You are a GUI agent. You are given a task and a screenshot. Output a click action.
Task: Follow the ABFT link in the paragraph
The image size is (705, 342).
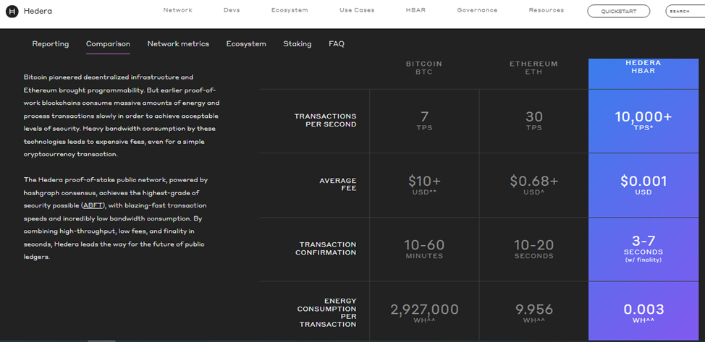pyautogui.click(x=93, y=205)
